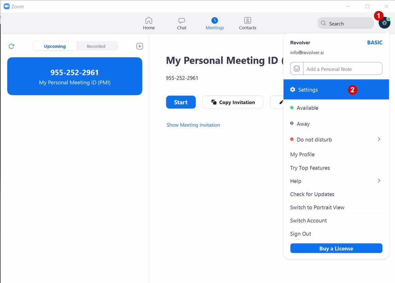The width and height of the screenshot is (395, 283).
Task: Minimize the Zoom window
Action: [x=349, y=6]
